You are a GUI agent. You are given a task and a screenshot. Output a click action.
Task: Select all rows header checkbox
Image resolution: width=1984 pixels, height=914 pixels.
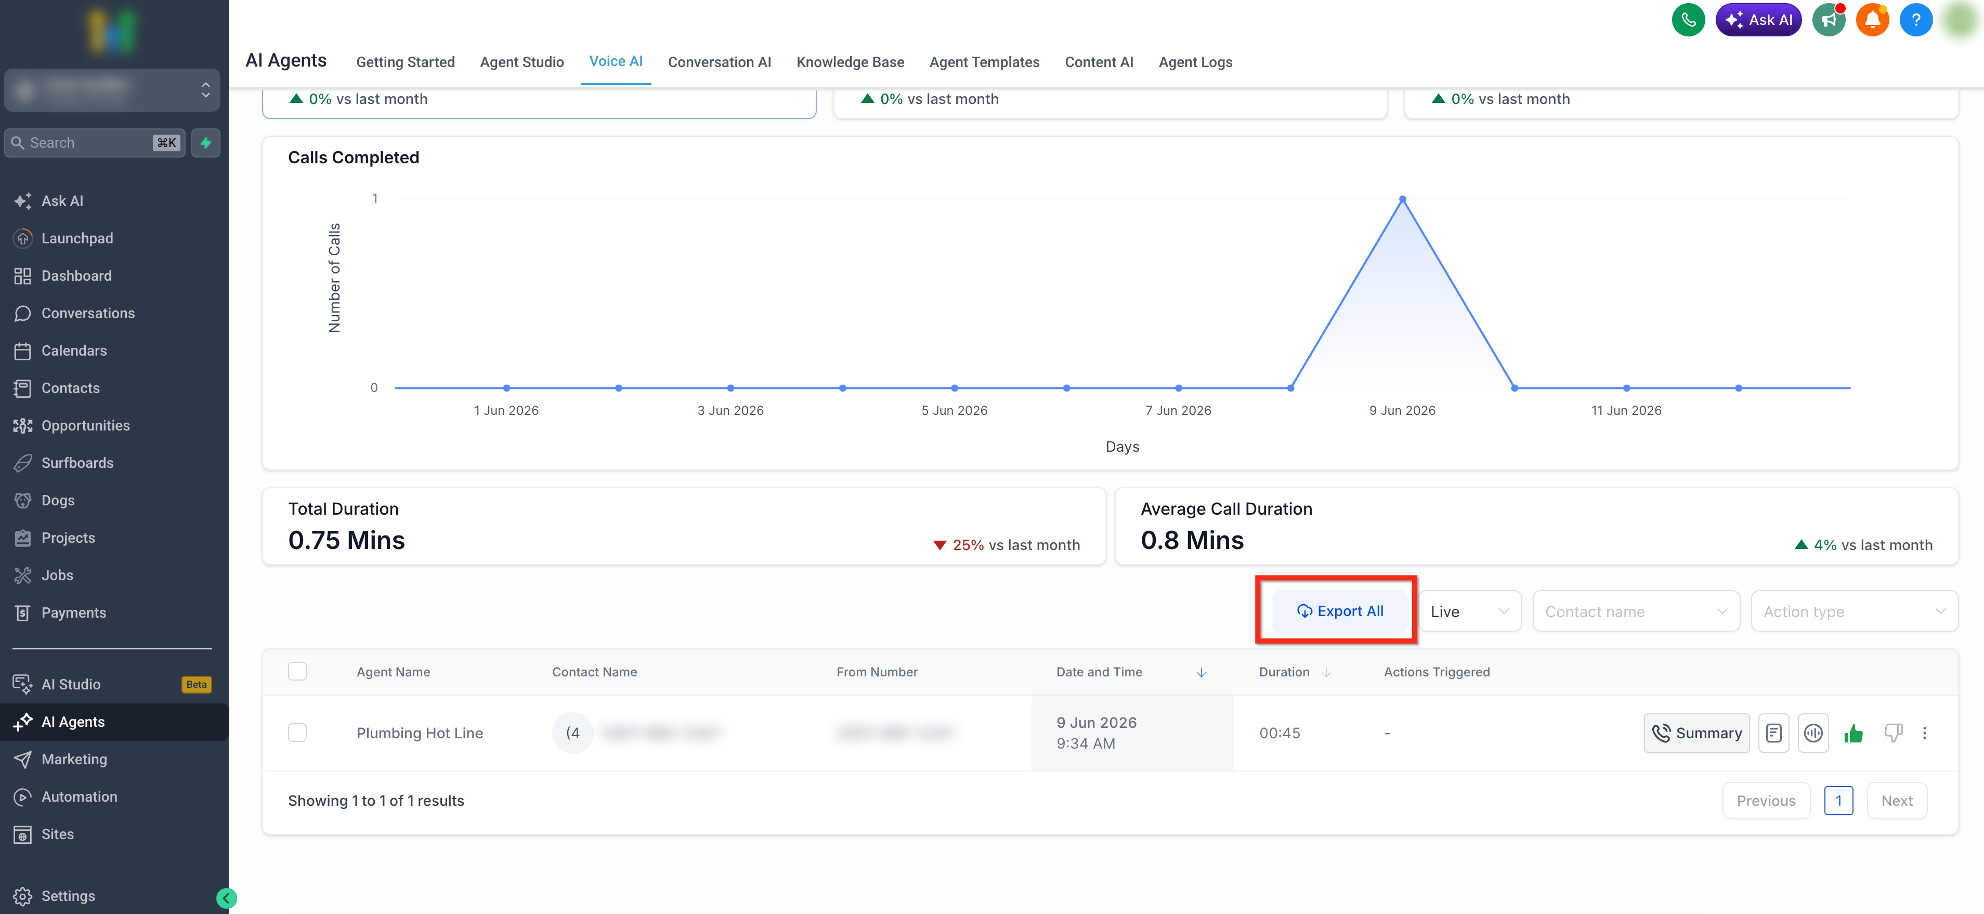(297, 671)
